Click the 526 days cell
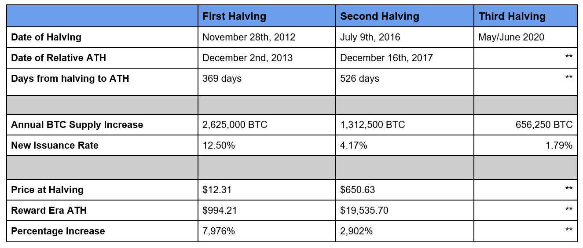The height and width of the screenshot is (248, 583). [x=359, y=79]
